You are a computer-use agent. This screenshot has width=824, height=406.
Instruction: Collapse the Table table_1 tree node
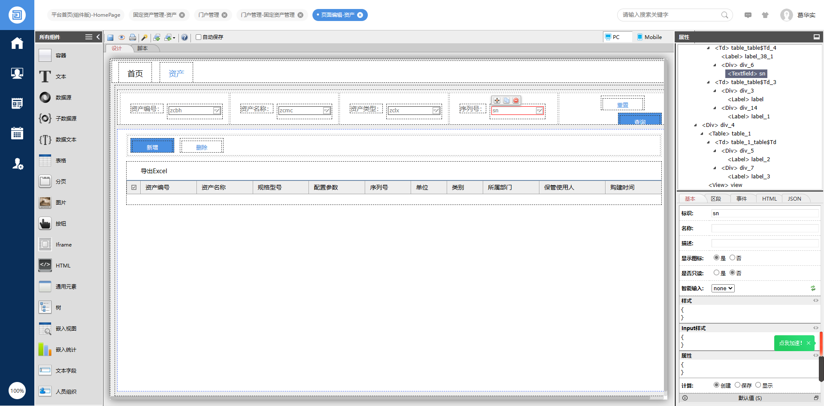point(702,134)
